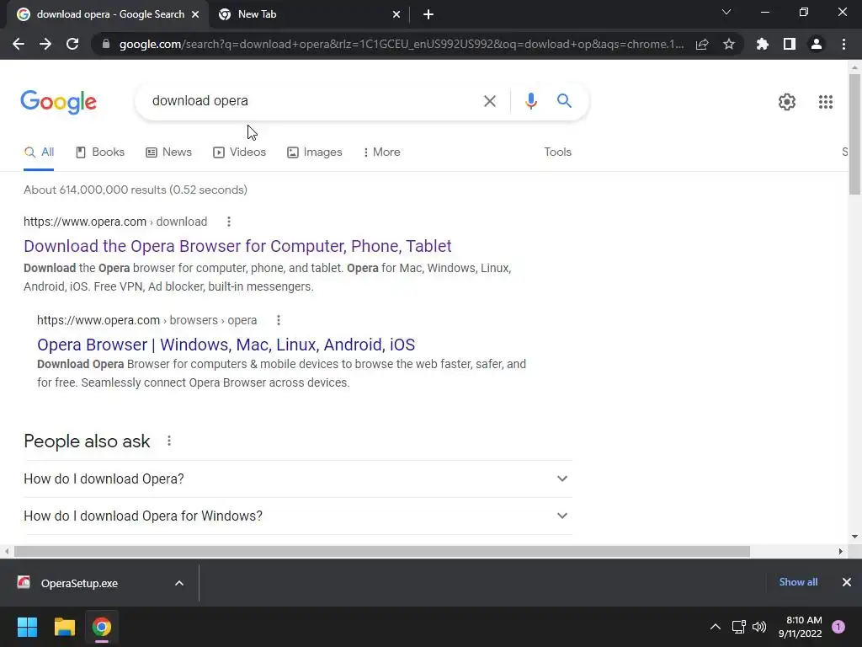The image size is (862, 647).
Task: Open the Chrome profile menu
Action: pos(817,44)
